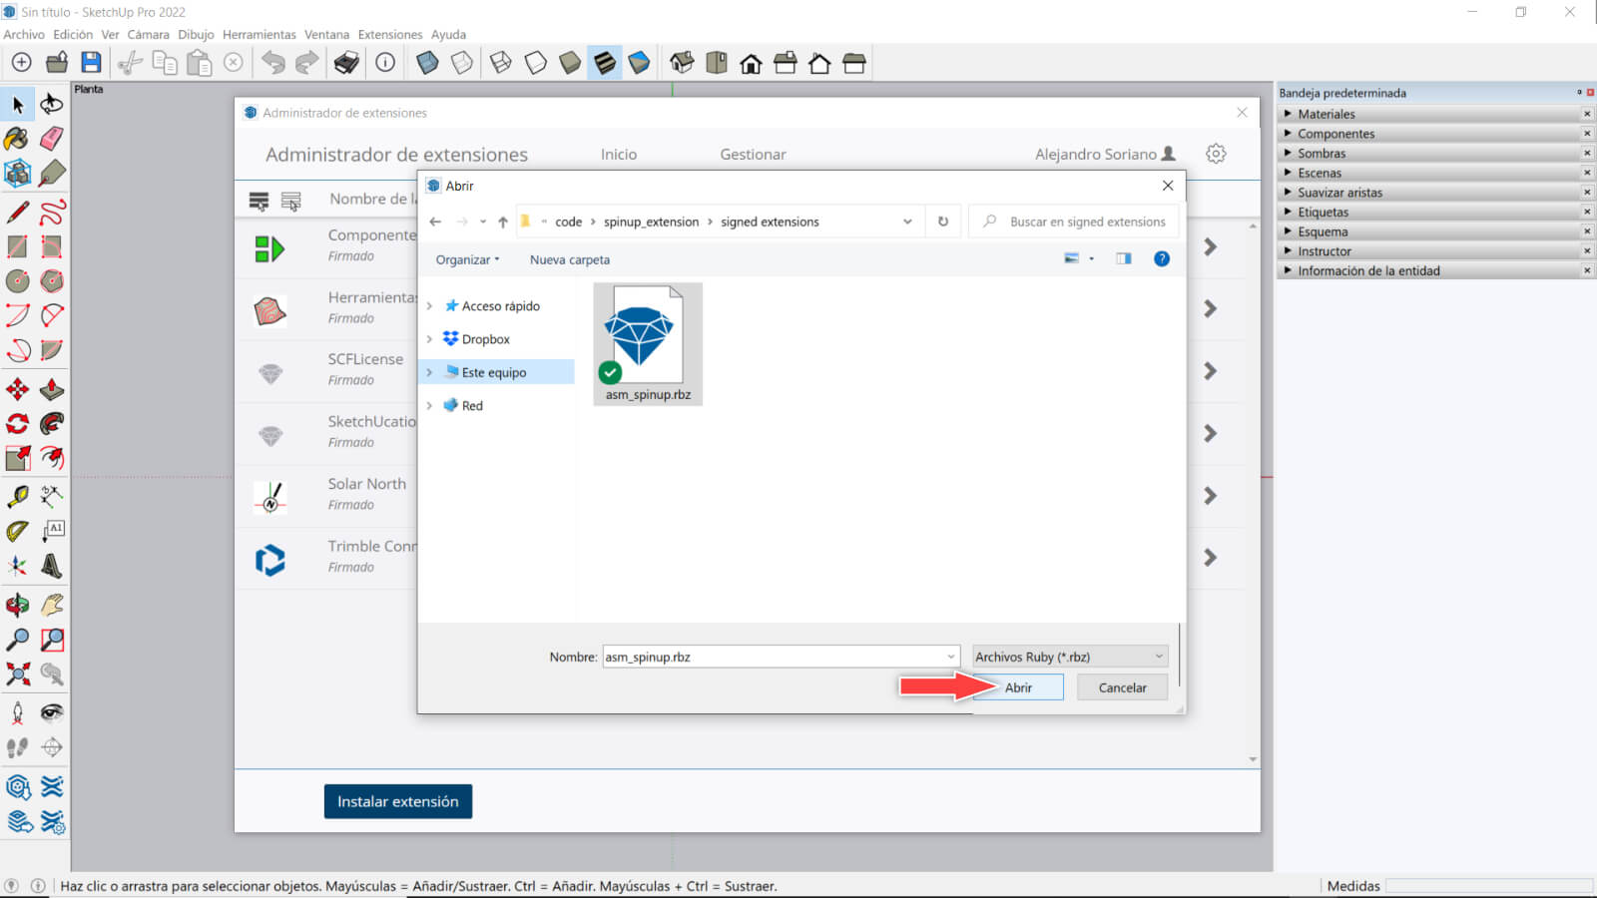Switch to Front house view

pyautogui.click(x=751, y=64)
